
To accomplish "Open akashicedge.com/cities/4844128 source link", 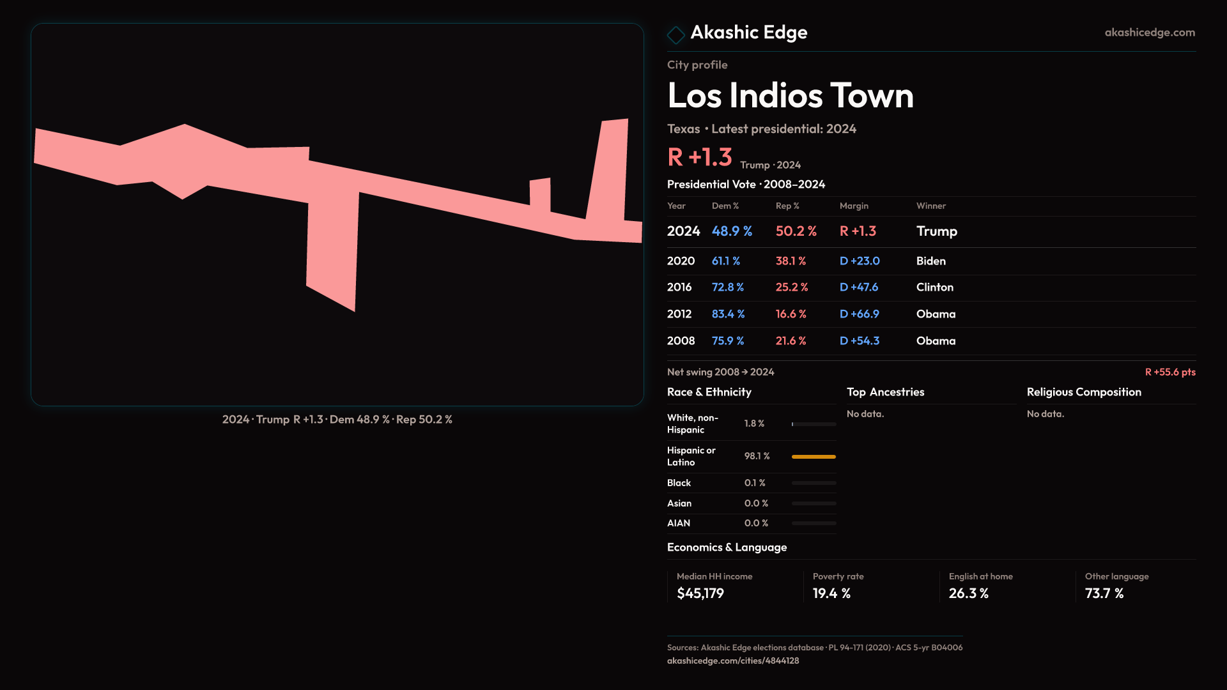I will coord(732,661).
